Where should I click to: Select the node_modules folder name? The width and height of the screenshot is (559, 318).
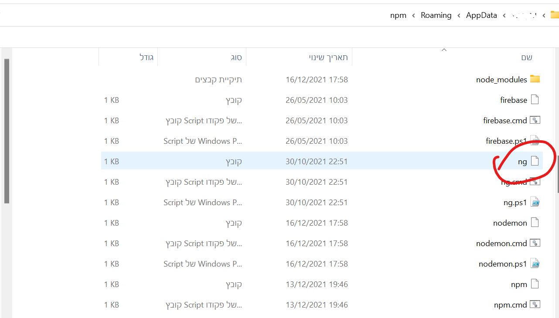click(x=501, y=80)
